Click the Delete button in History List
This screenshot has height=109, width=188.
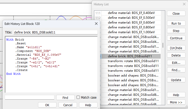[x=176, y=56]
